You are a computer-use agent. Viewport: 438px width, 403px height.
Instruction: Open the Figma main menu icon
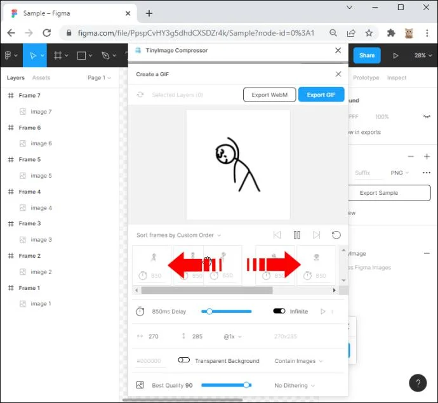[8, 55]
